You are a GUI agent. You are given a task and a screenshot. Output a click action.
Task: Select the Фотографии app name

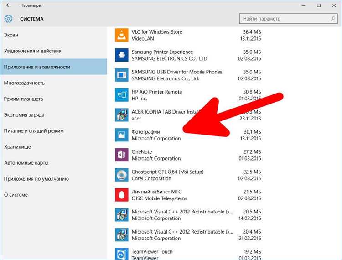click(146, 132)
